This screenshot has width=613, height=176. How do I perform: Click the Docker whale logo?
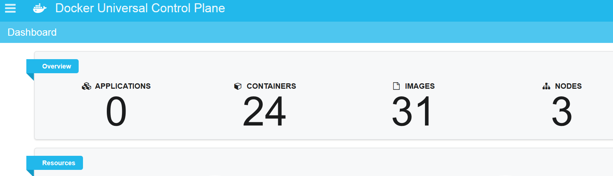tap(40, 8)
